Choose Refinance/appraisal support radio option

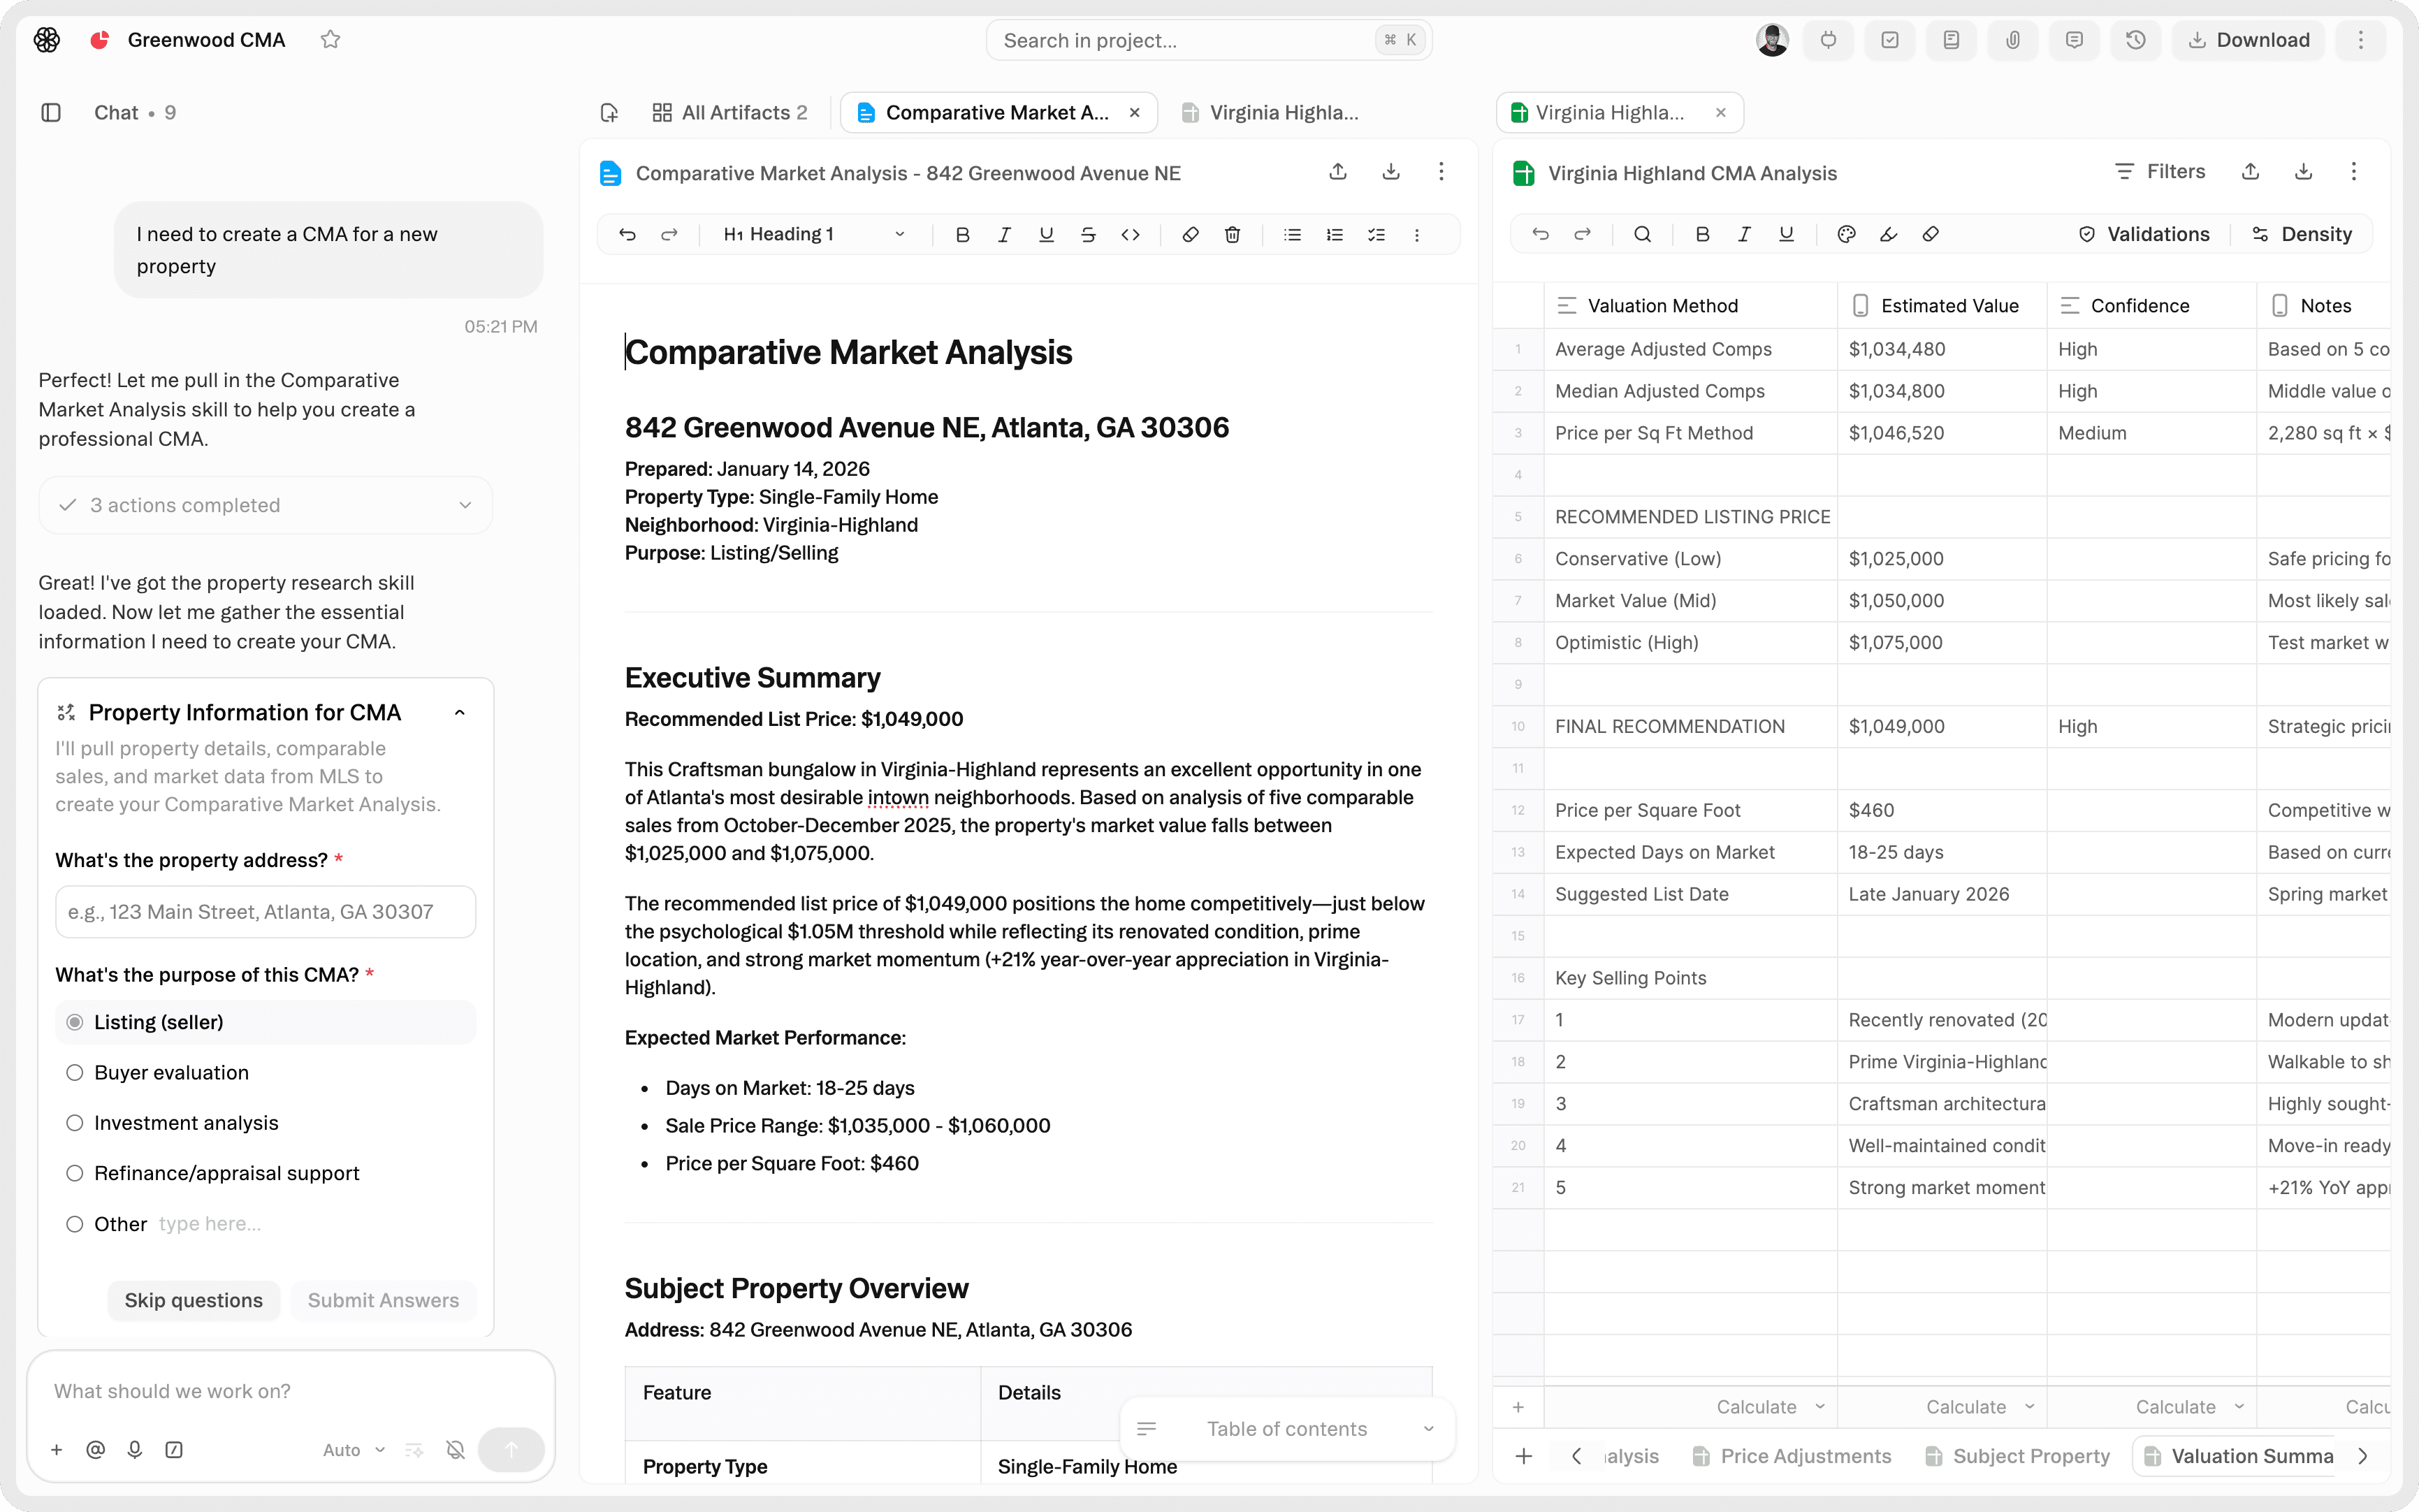75,1173
